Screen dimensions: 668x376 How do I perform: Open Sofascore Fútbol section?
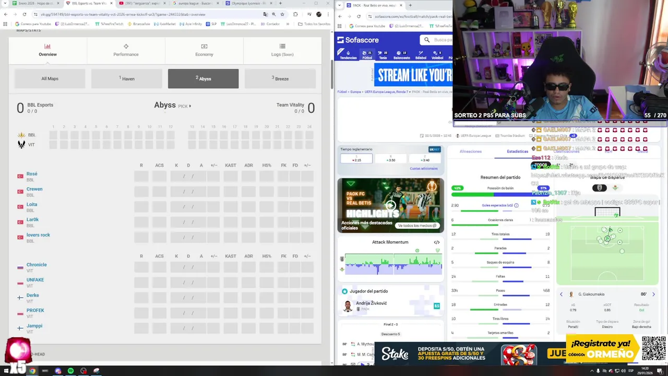367,55
